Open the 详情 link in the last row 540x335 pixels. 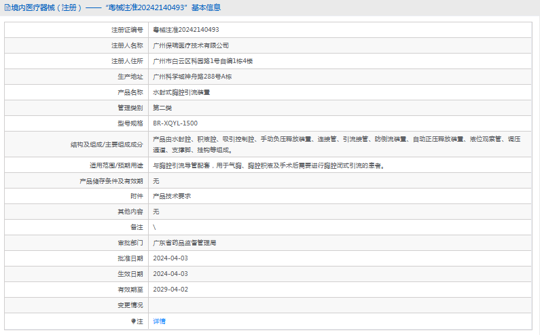click(x=159, y=321)
